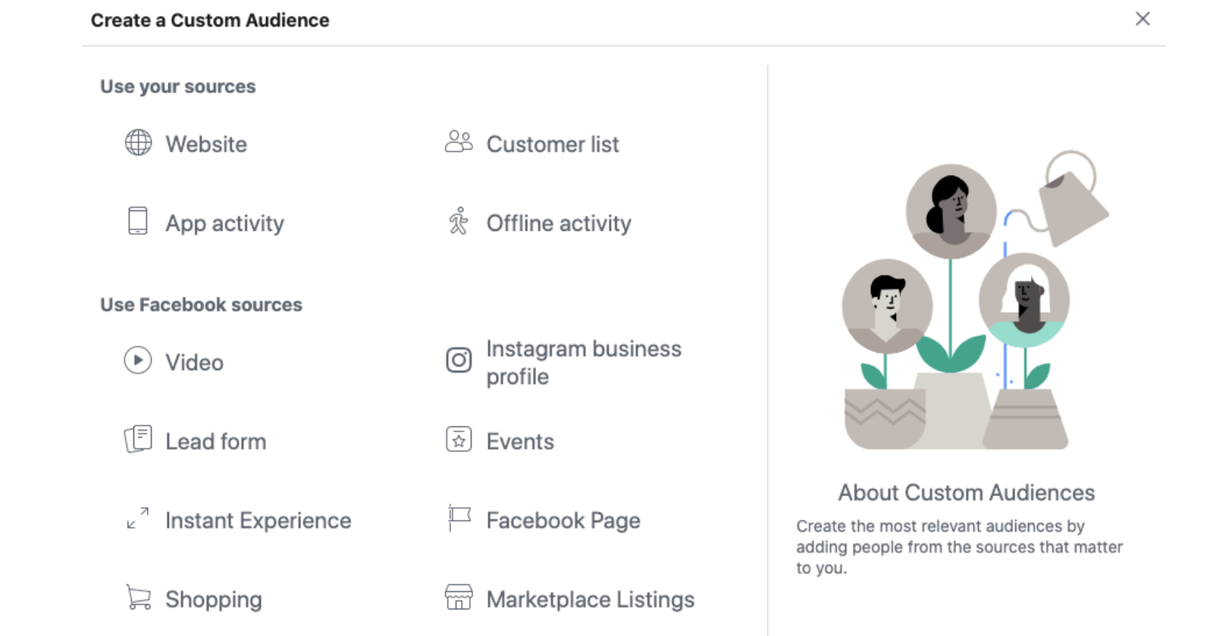Choose the Marketplace Listings option
This screenshot has width=1213, height=636.
(590, 600)
